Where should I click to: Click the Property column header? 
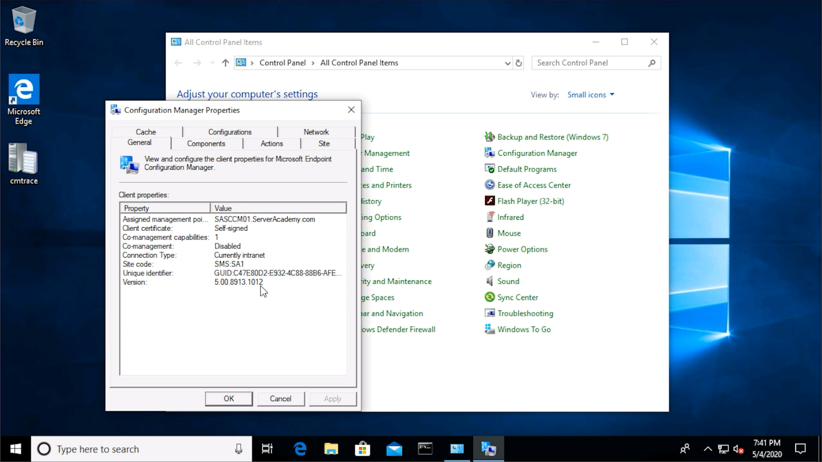(165, 208)
